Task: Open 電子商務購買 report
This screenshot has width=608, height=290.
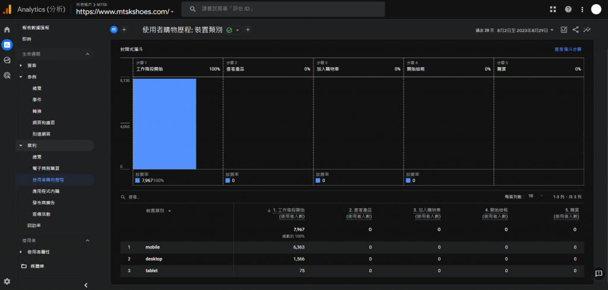Action: (46, 168)
